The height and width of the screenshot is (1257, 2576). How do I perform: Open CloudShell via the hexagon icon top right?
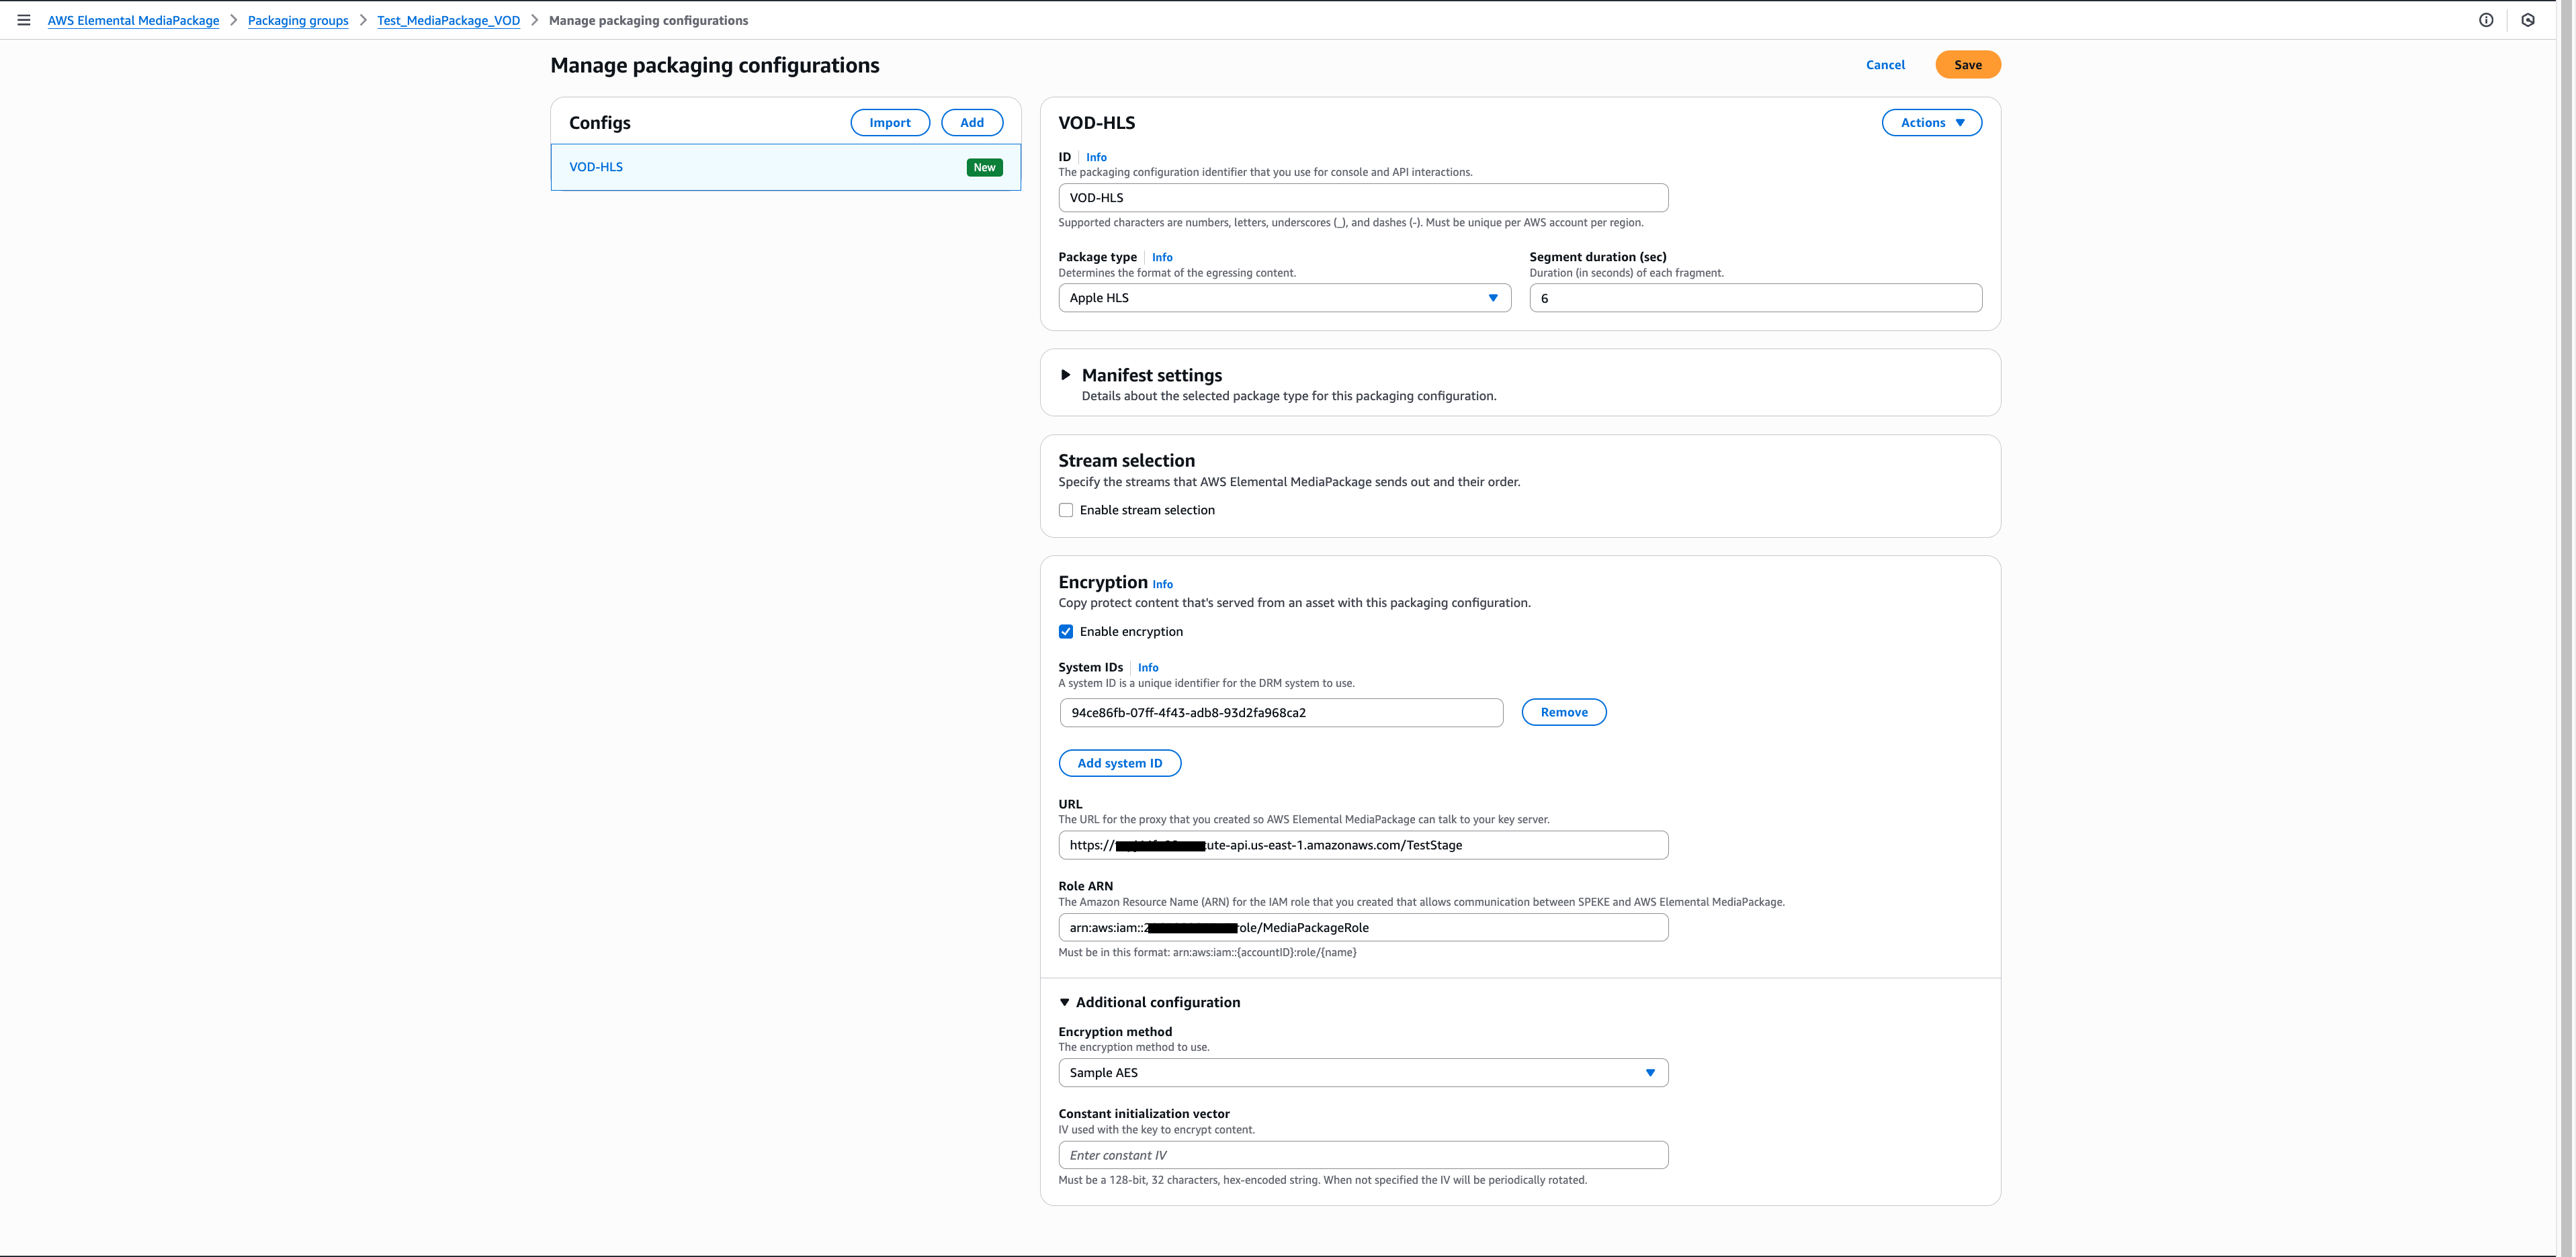click(x=2529, y=20)
